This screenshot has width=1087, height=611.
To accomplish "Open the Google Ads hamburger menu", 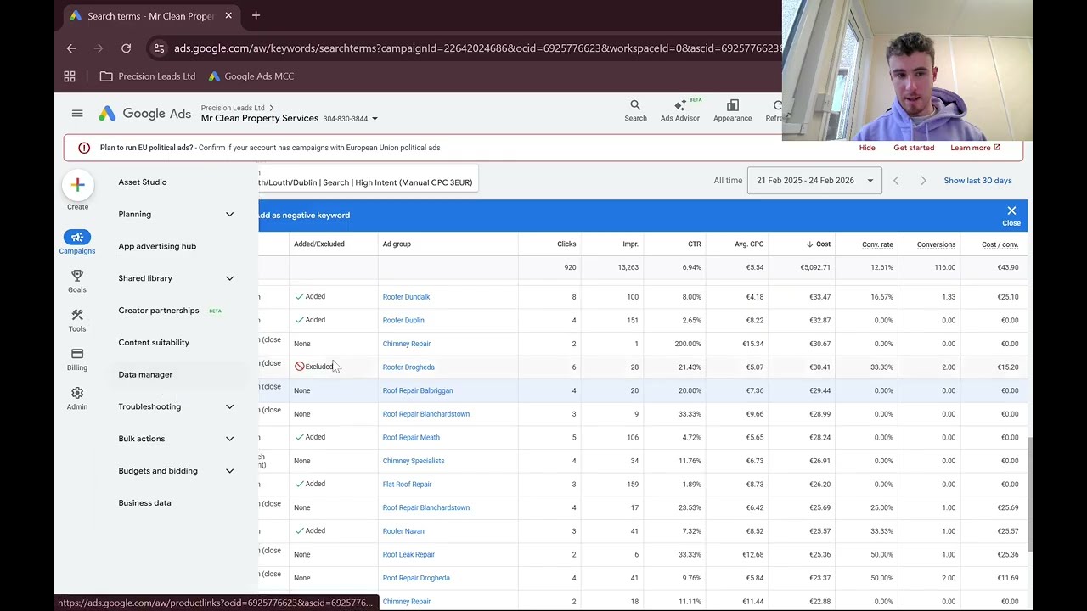I will pyautogui.click(x=77, y=114).
